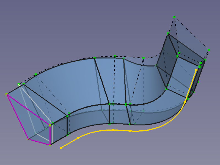
Task: Click the short vertical black edge at sweep middle
Action: [109, 114]
